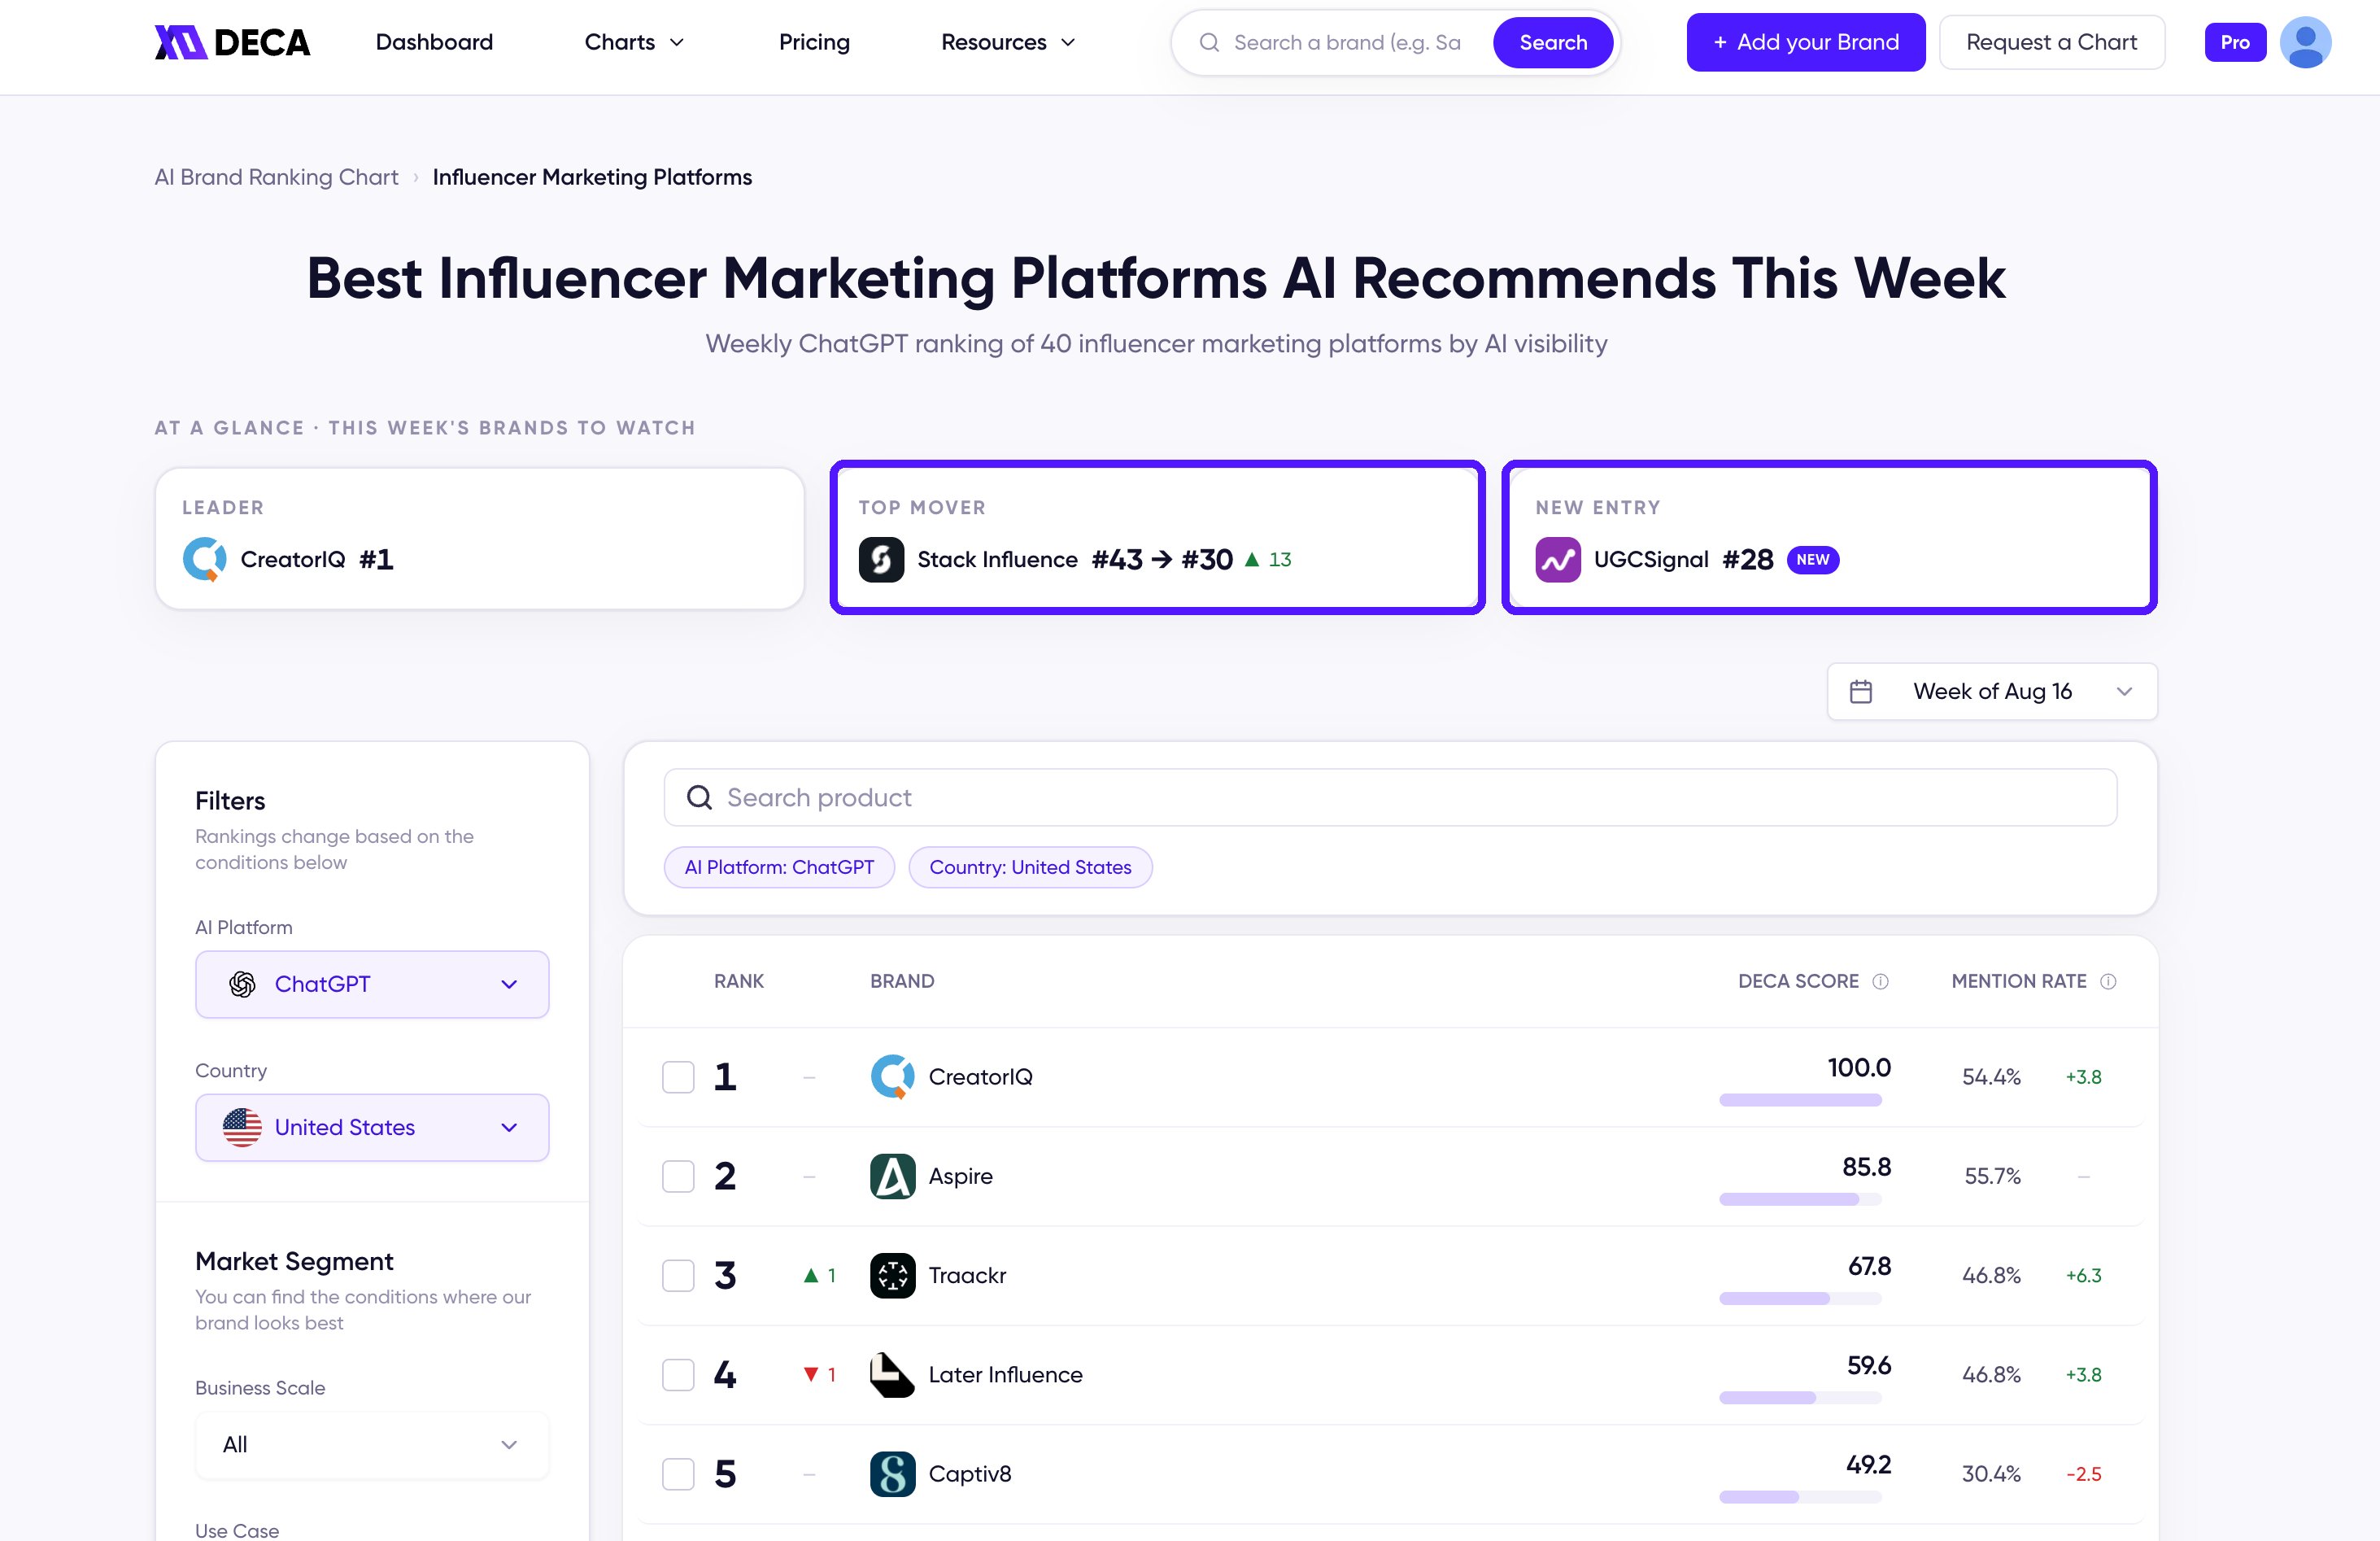Click CreatorIQ logo in rank 1 row
This screenshot has height=1541, width=2380.
pos(892,1077)
